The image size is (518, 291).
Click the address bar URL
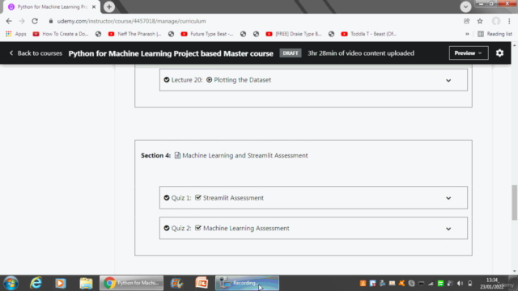click(x=131, y=21)
